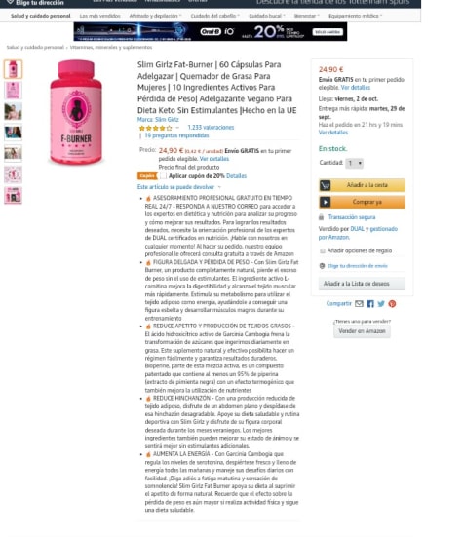Click the location pin by Elige tu dirección de envío
This screenshot has width=463, height=537.
pos(322,266)
